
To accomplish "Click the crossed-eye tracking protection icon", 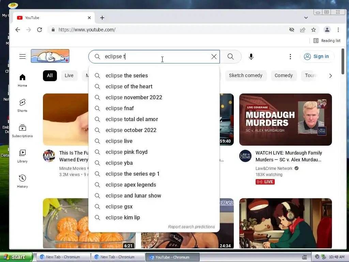I will click(x=292, y=30).
